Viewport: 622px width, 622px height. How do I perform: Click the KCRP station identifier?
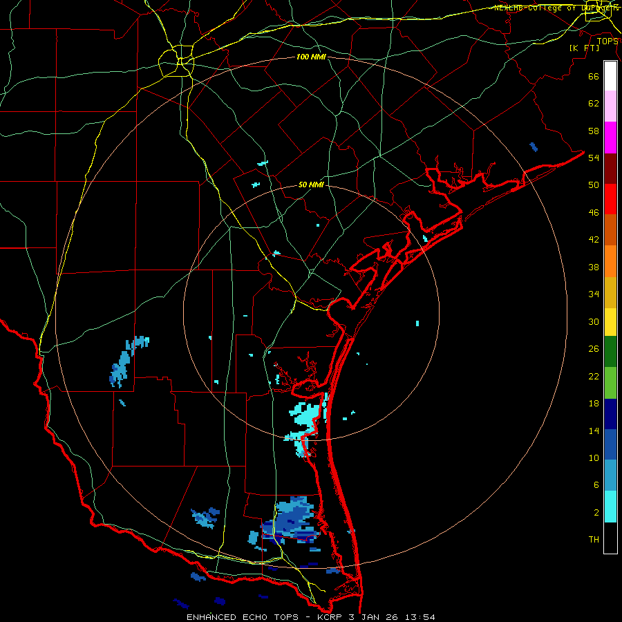[x=329, y=617]
